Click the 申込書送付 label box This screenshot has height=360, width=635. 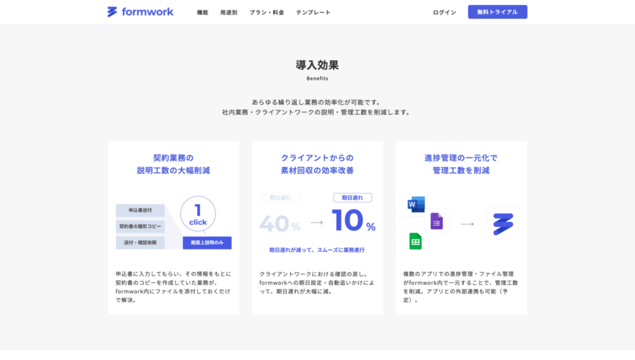(140, 210)
